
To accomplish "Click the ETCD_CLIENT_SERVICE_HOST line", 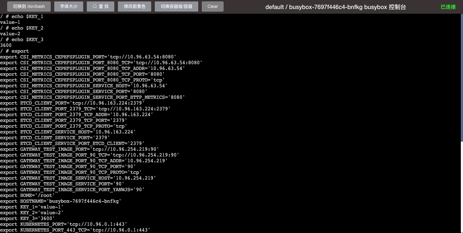I will 68,132.
